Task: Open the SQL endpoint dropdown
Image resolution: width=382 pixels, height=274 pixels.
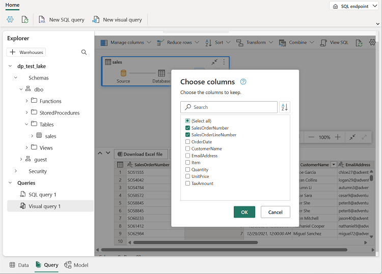Action: click(x=353, y=6)
